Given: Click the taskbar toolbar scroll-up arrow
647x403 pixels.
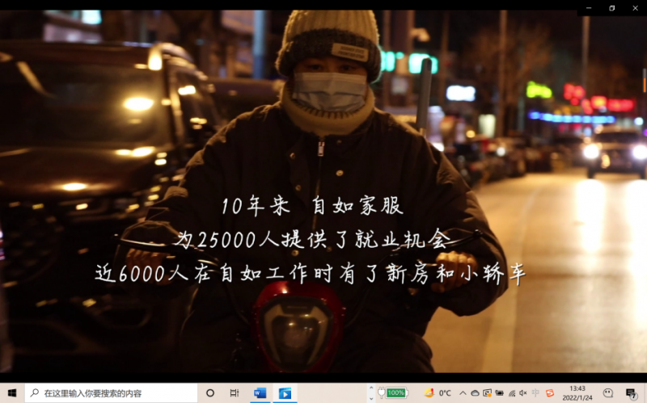Looking at the screenshot, I should pyautogui.click(x=371, y=388).
